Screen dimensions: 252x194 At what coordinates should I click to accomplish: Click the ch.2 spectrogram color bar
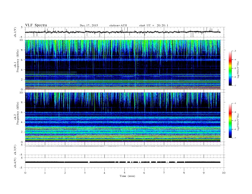tap(230, 120)
